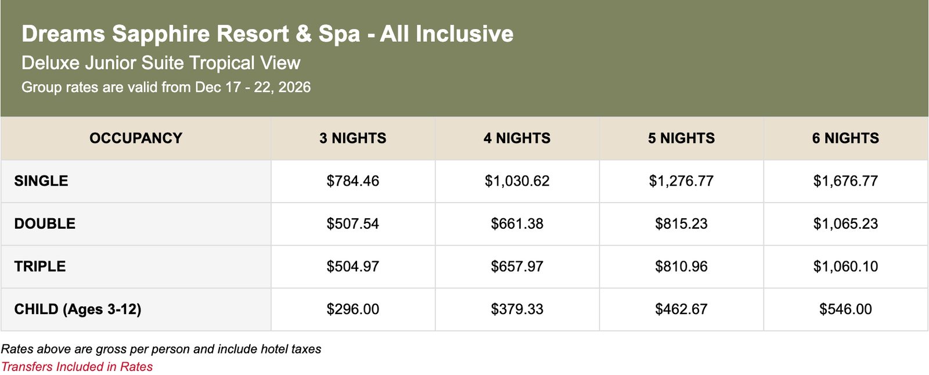Viewport: 929px width, 375px height.
Task: Click the $1,030.62 single 4-night rate
Action: point(517,181)
